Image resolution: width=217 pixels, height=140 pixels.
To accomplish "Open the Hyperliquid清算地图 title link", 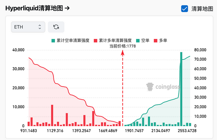I will point(34,8).
